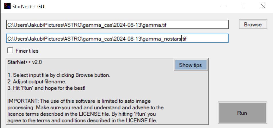Viewport: 273px width, 128px height.
Task: Click the Show tips button
Action: tap(190, 65)
